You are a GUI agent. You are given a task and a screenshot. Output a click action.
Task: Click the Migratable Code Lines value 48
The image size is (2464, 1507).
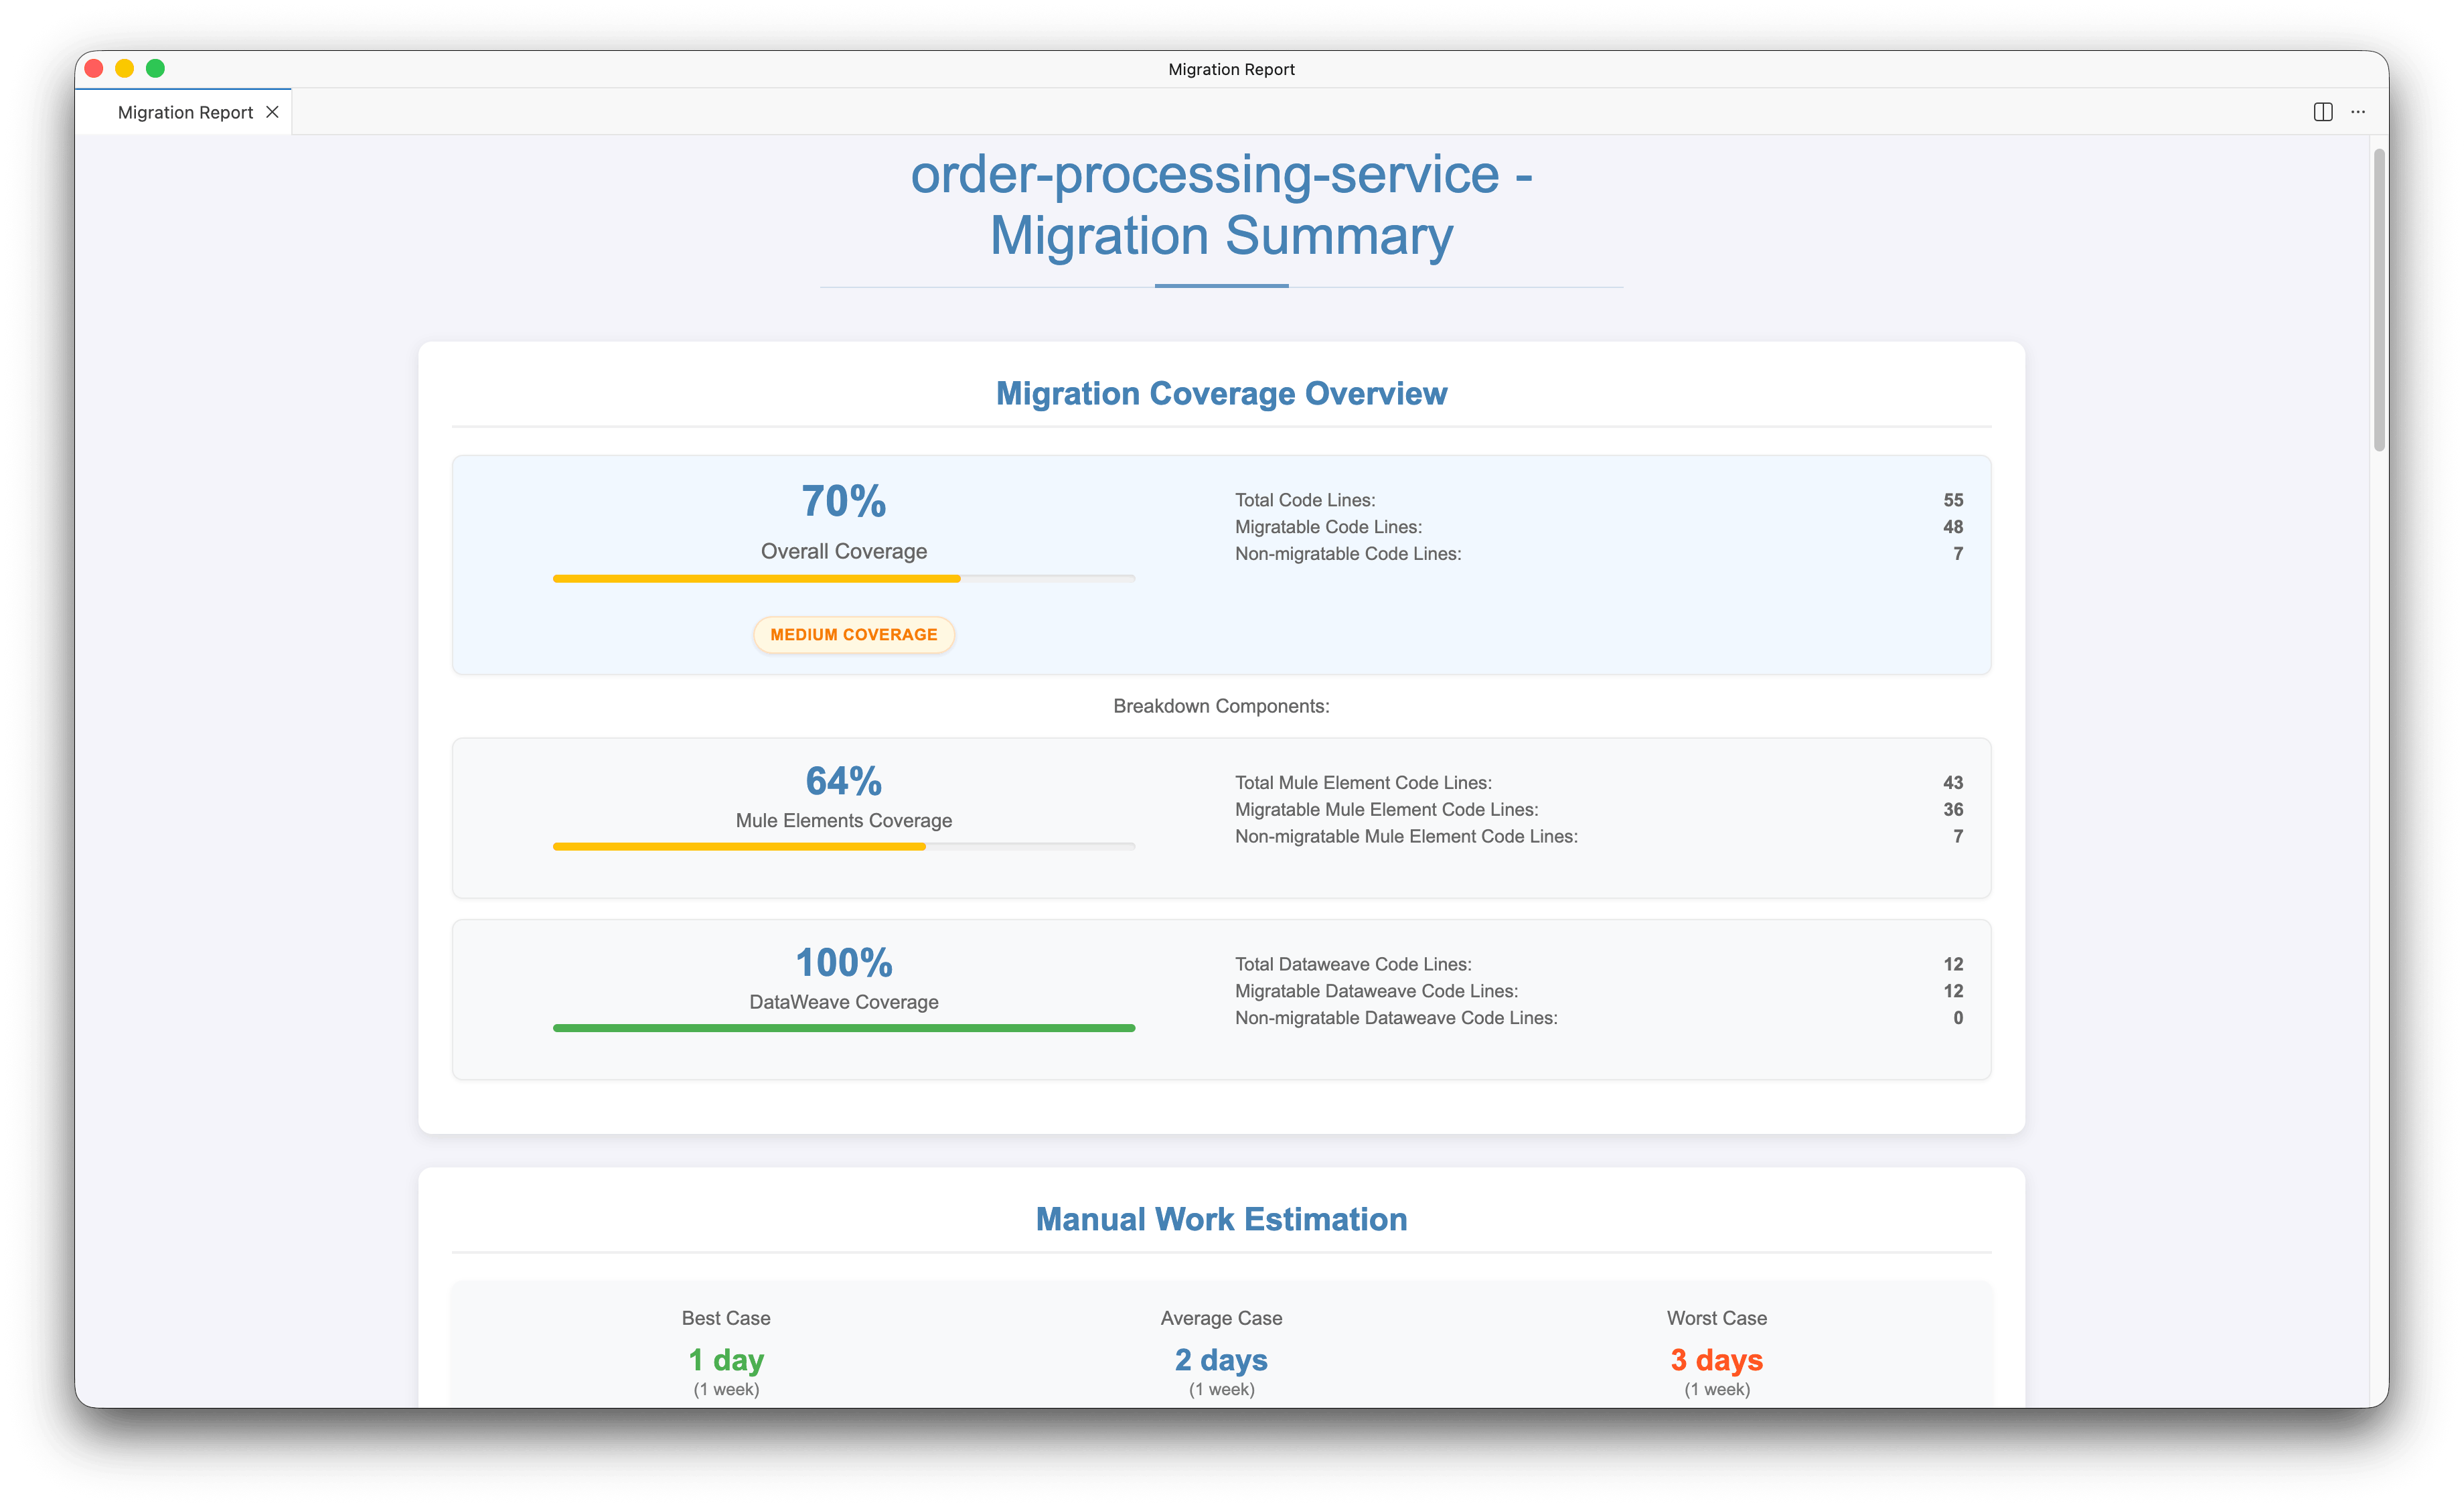[1953, 527]
